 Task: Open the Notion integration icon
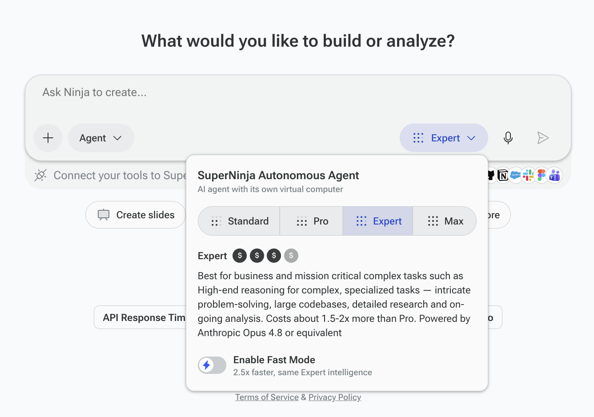point(503,175)
